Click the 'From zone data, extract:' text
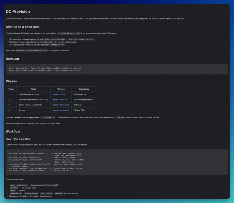Image resolution: width=234 pixels, height=203 pixels. click(x=15, y=179)
